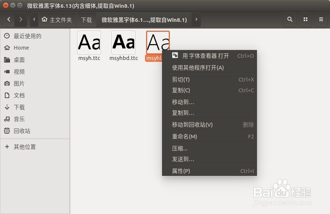Choose 重命名(M) in the context menu

(x=209, y=137)
